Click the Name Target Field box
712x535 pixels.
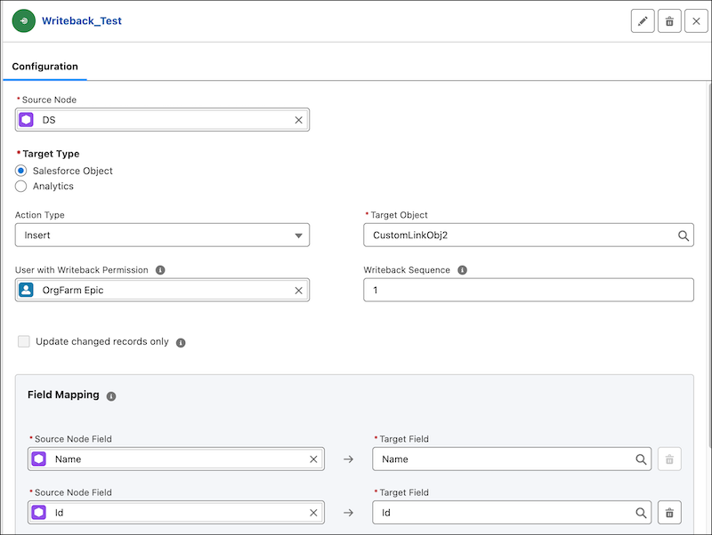512,459
